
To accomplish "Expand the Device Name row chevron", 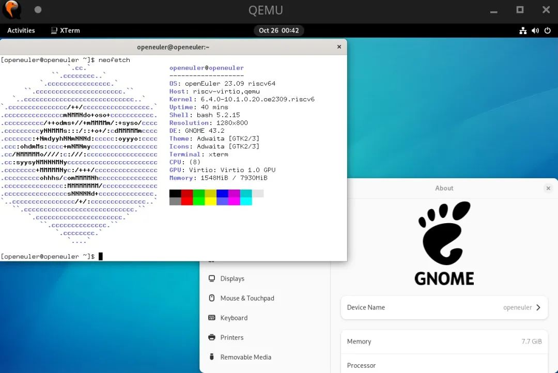I will [x=538, y=307].
